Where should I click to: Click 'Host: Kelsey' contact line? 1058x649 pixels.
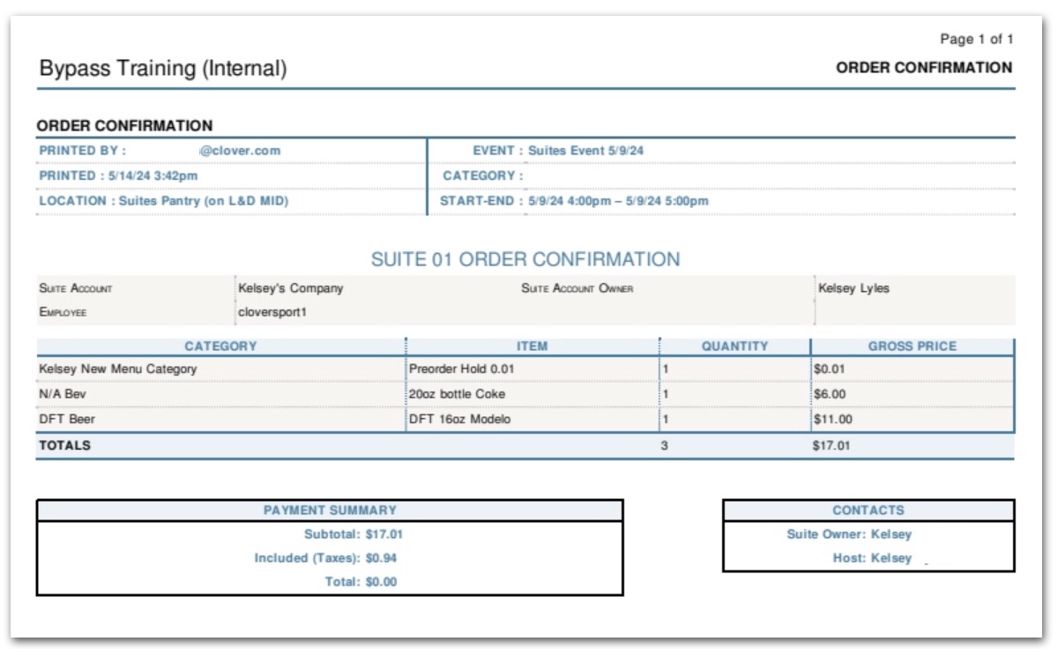tap(872, 558)
